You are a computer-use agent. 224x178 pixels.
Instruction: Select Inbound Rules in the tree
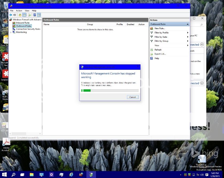pos(23,23)
